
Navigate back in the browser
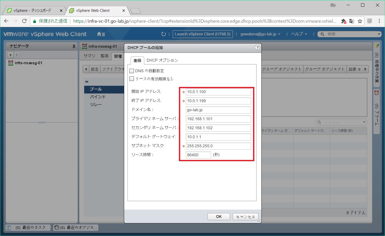6,21
